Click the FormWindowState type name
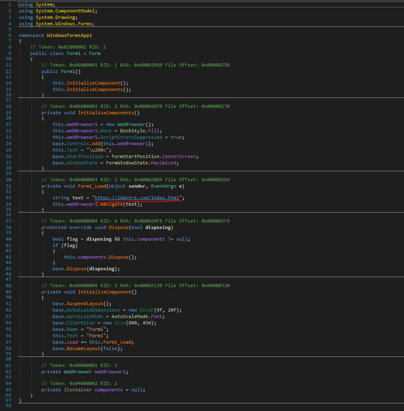The height and width of the screenshot is (411, 404). (127, 163)
